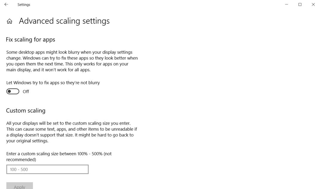This screenshot has width=319, height=189.
Task: Close the Settings window
Action: click(x=313, y=4)
